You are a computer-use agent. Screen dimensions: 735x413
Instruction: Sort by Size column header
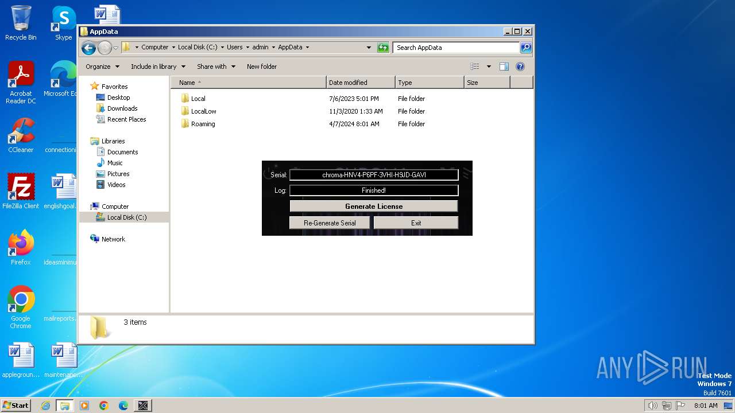[x=487, y=83]
